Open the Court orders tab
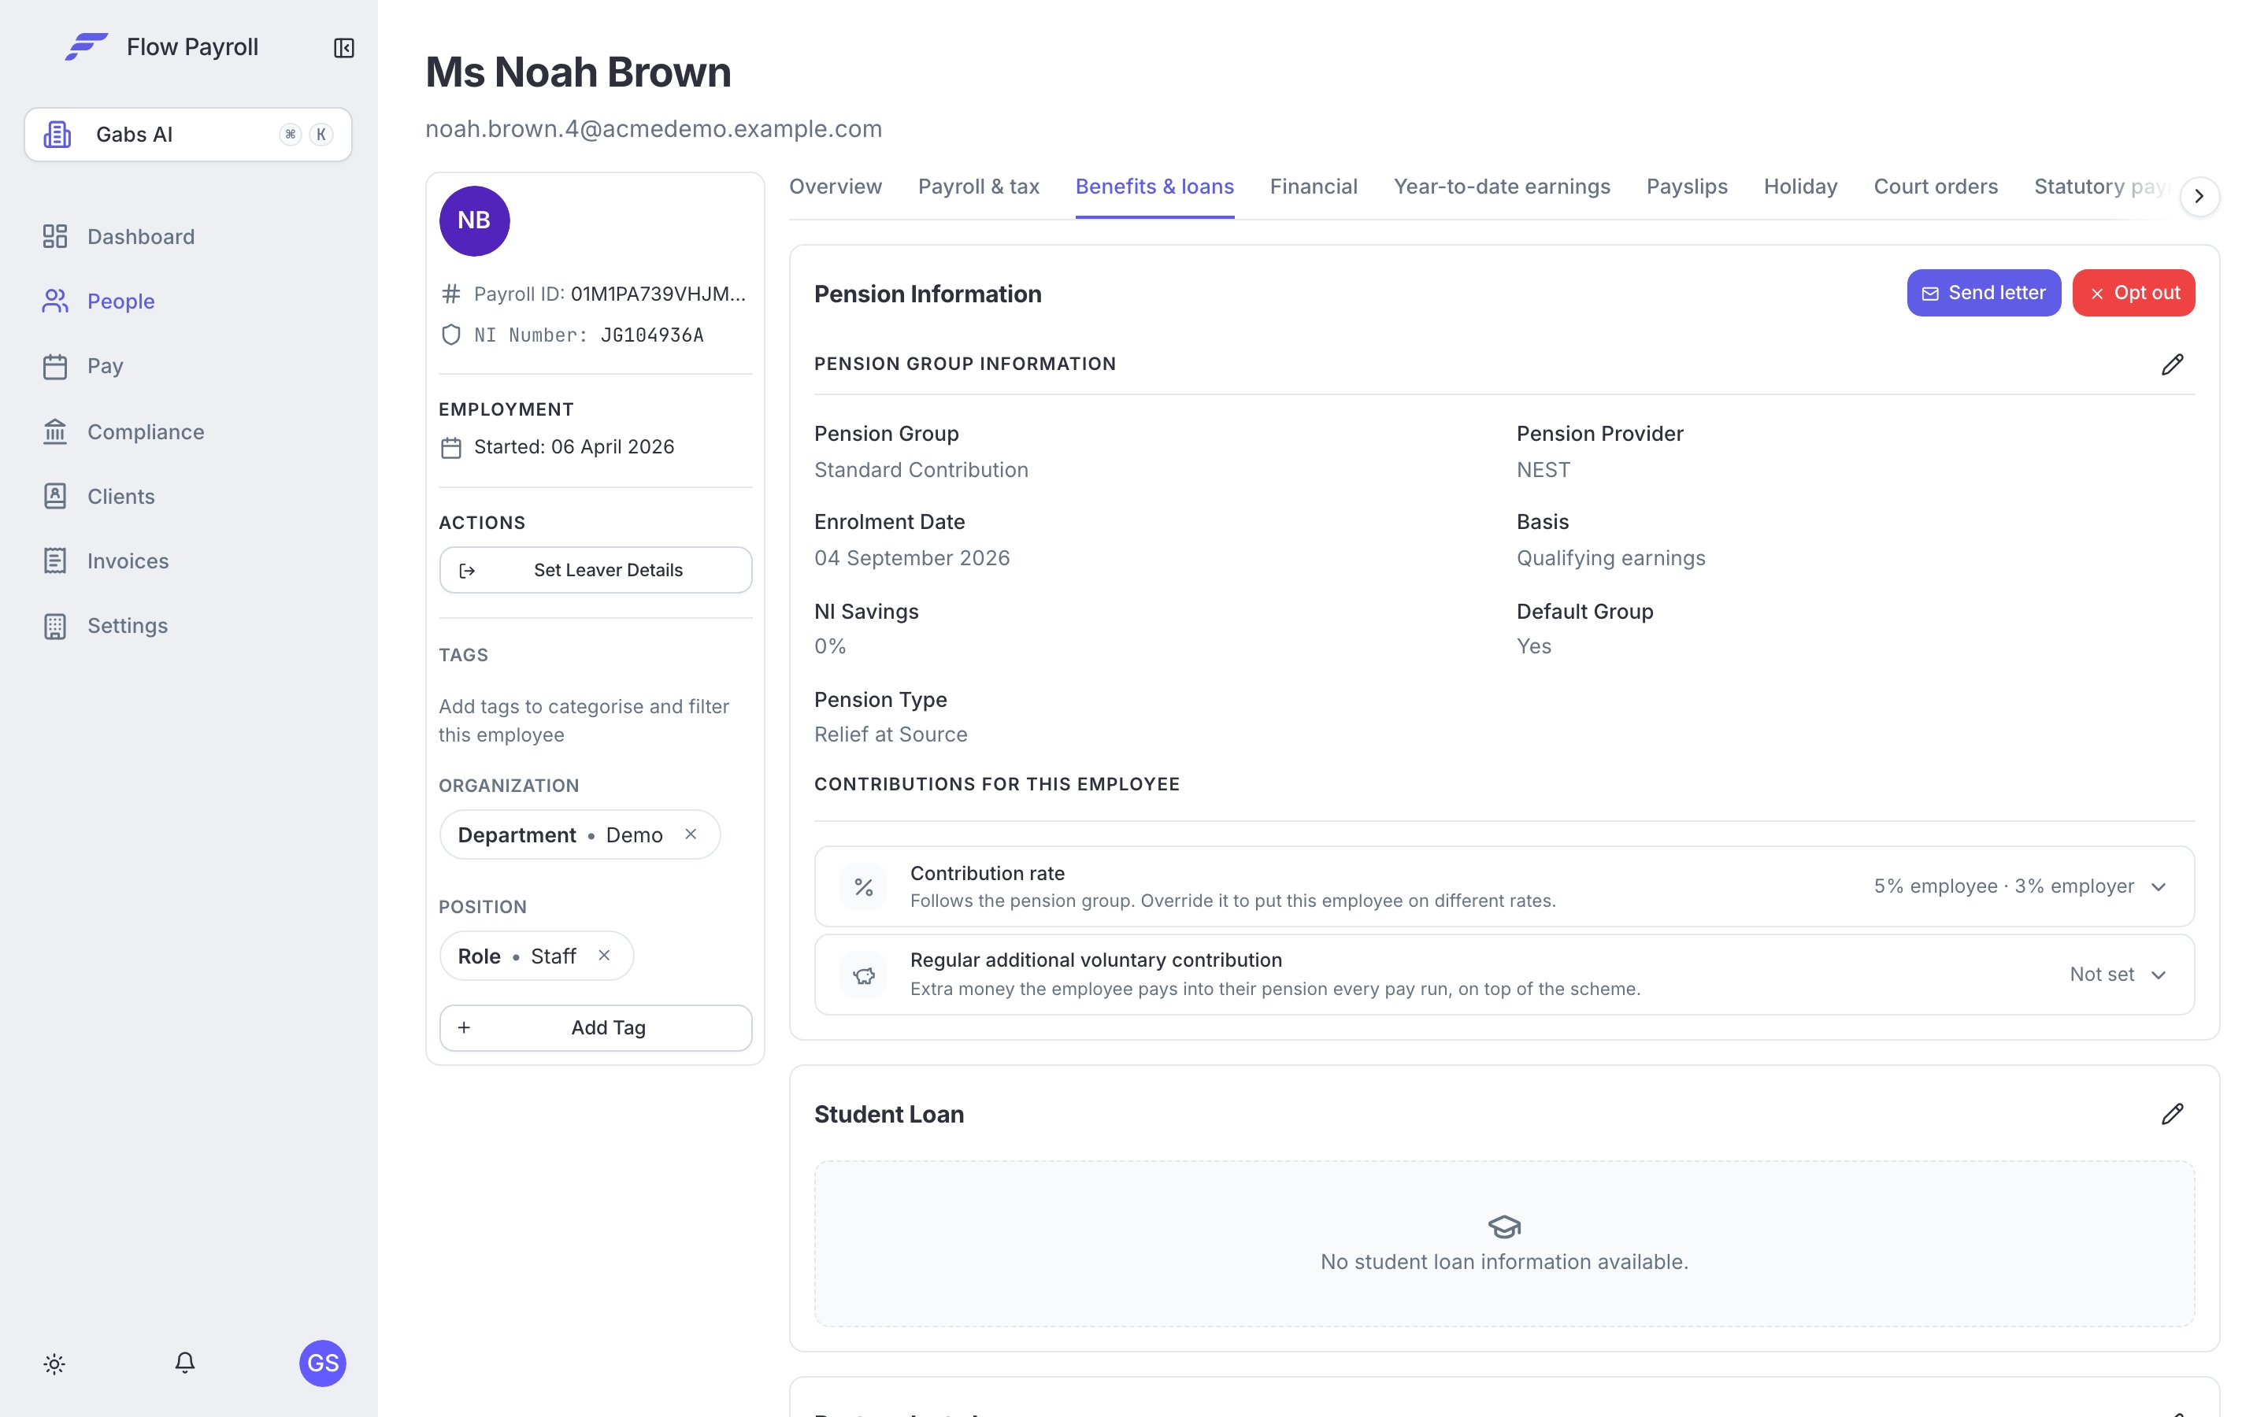Viewport: 2268px width, 1417px height. click(x=1936, y=187)
